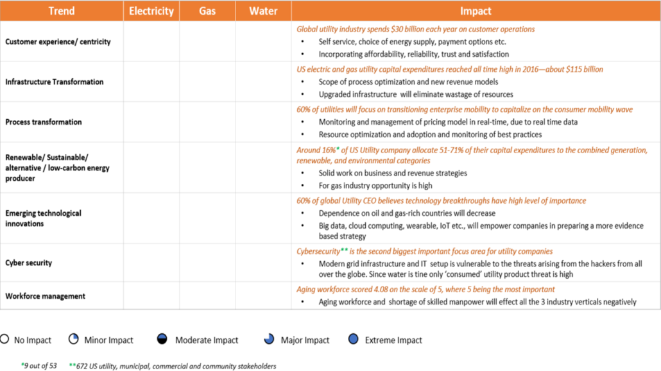Screen dimensions: 661x371
Task: Click the Moderate Impact half-filled circle icon
Action: [x=162, y=340]
